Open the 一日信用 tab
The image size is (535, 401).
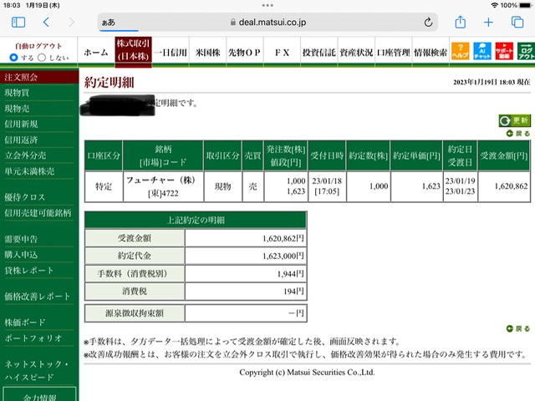pos(171,53)
